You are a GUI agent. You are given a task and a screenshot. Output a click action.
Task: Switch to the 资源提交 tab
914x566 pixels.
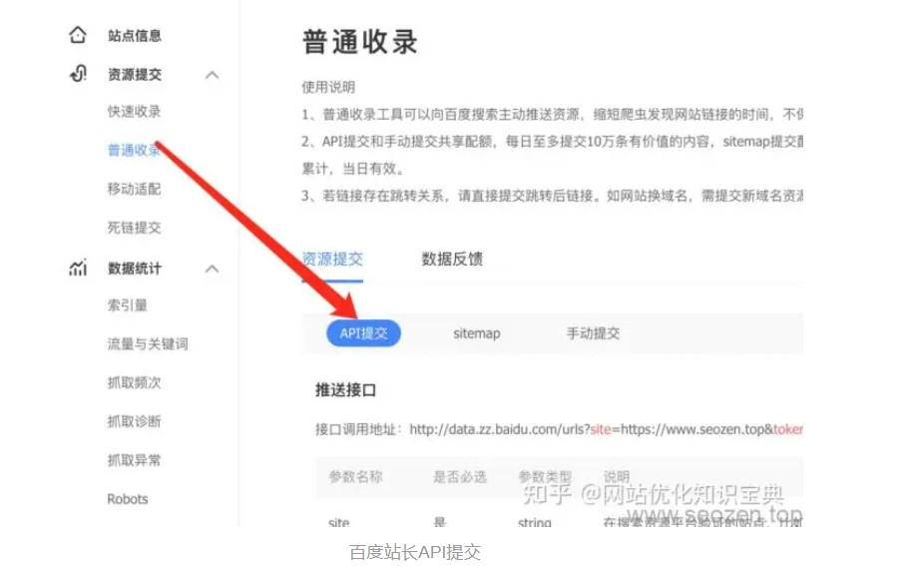coord(332,260)
